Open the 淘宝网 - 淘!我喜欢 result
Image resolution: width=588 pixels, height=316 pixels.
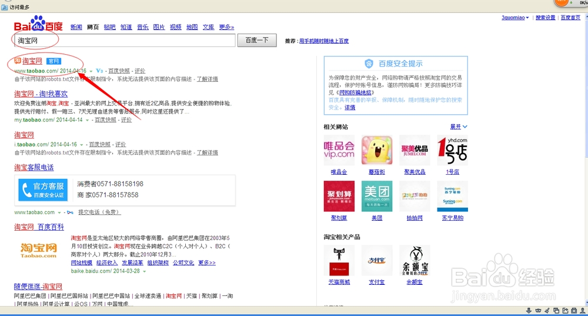click(41, 94)
